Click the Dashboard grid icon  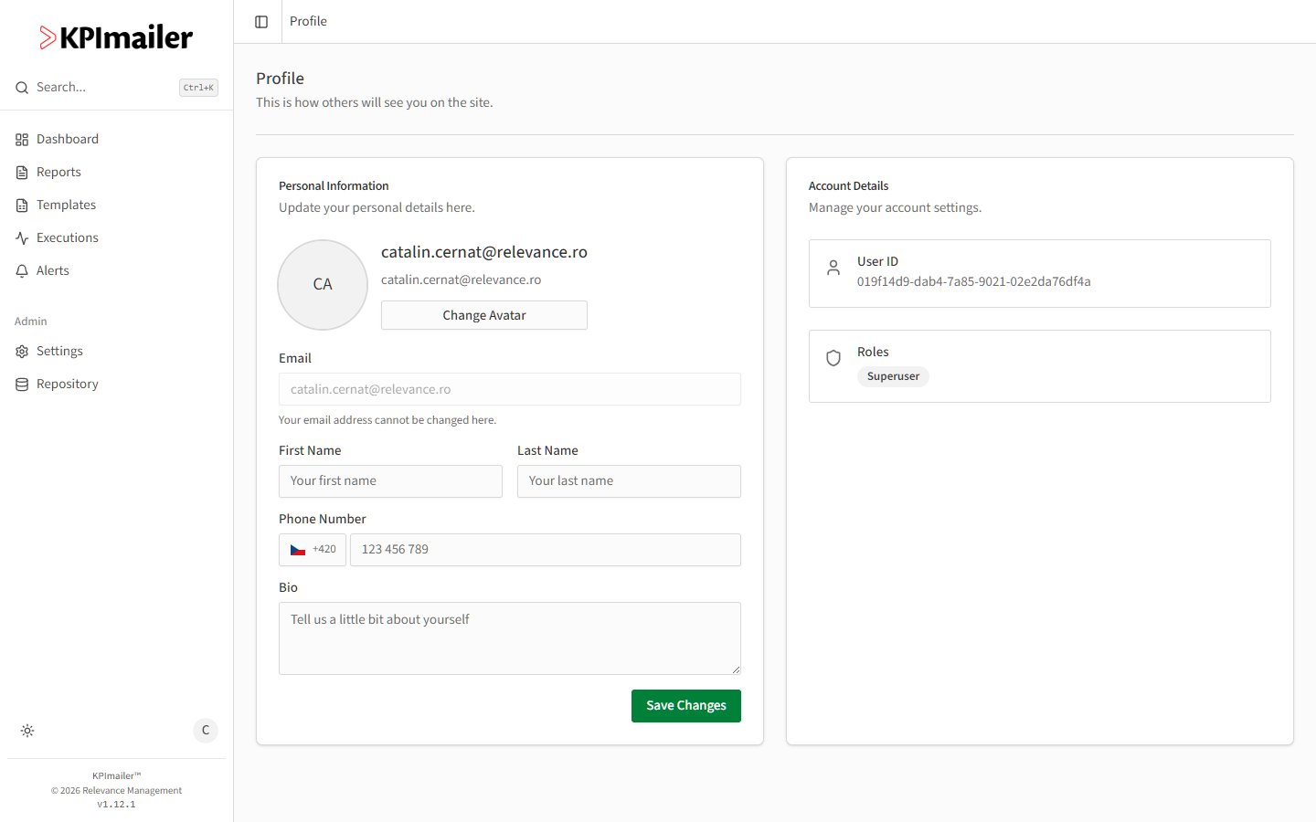tap(22, 140)
